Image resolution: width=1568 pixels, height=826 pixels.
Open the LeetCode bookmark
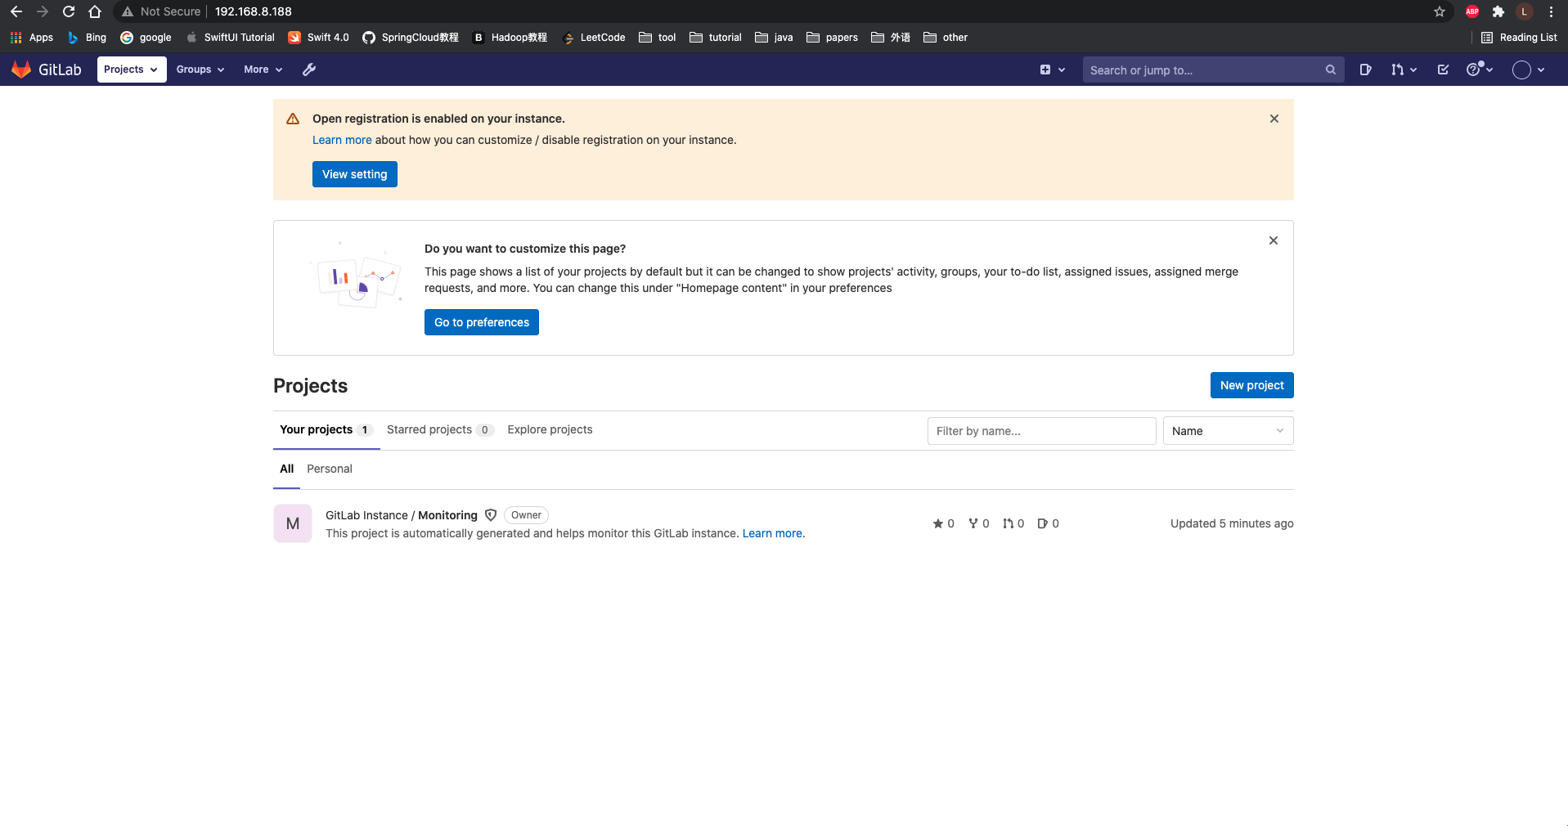click(595, 38)
